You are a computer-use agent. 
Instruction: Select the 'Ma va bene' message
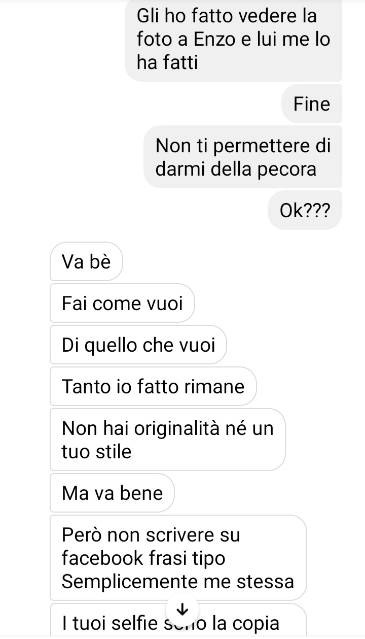[x=113, y=493]
